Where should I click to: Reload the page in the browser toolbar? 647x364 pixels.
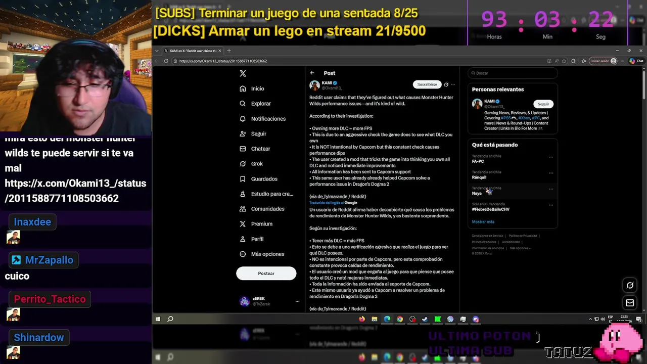point(166,61)
